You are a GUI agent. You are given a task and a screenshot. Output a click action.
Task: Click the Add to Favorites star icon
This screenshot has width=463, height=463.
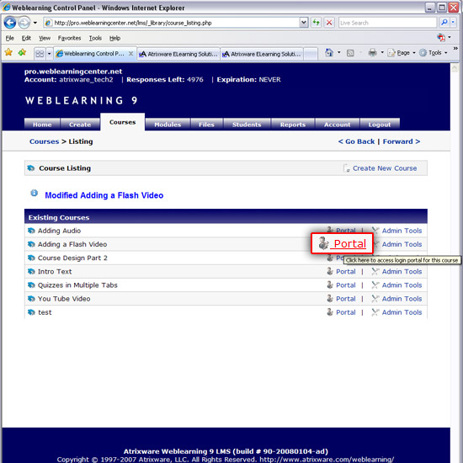(x=22, y=53)
